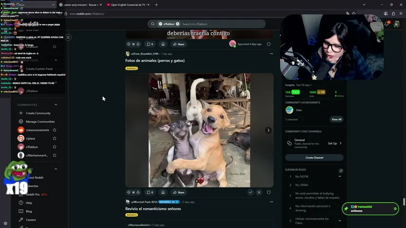Remove the r/Rakkun search scope chip
The width and height of the screenshot is (406, 228).
click(178, 24)
